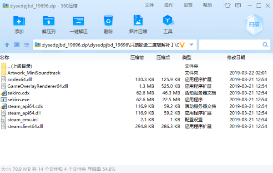273x173 pixels.
Task: Open the 图片压缩 image compression tool
Action: 138,21
